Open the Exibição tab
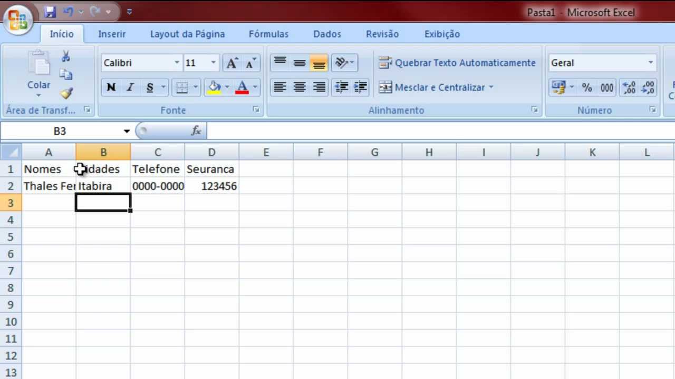Screen dimensions: 675x379 coord(442,34)
